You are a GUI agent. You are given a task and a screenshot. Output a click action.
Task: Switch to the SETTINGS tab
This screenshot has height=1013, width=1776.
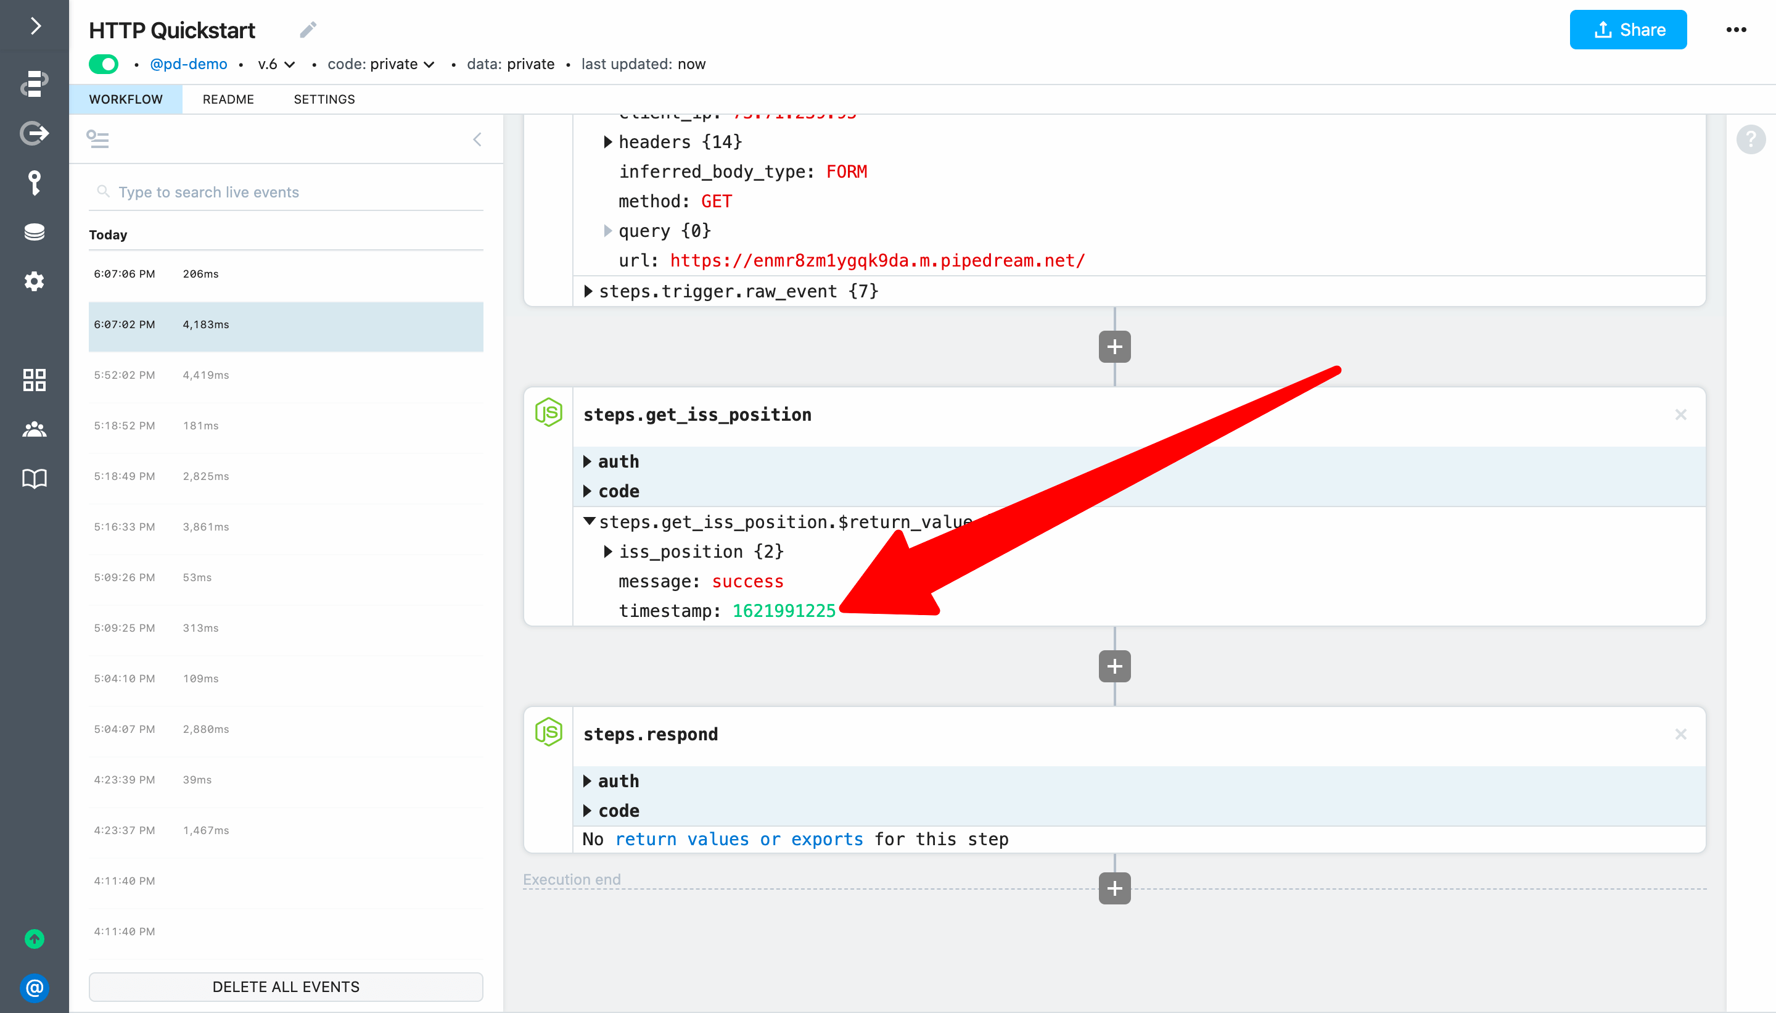pos(324,99)
